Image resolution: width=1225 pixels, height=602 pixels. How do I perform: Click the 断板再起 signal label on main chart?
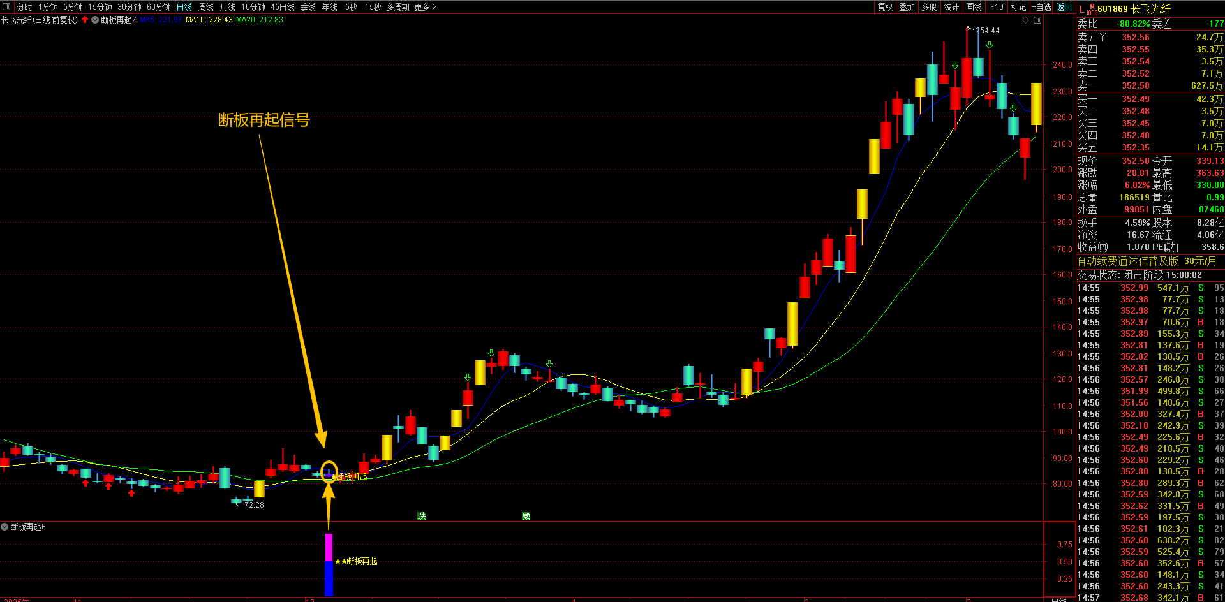point(351,476)
